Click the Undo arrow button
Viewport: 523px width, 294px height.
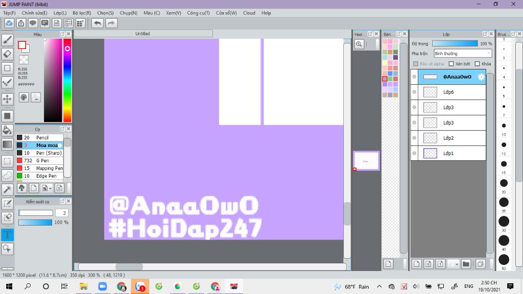tap(98, 23)
